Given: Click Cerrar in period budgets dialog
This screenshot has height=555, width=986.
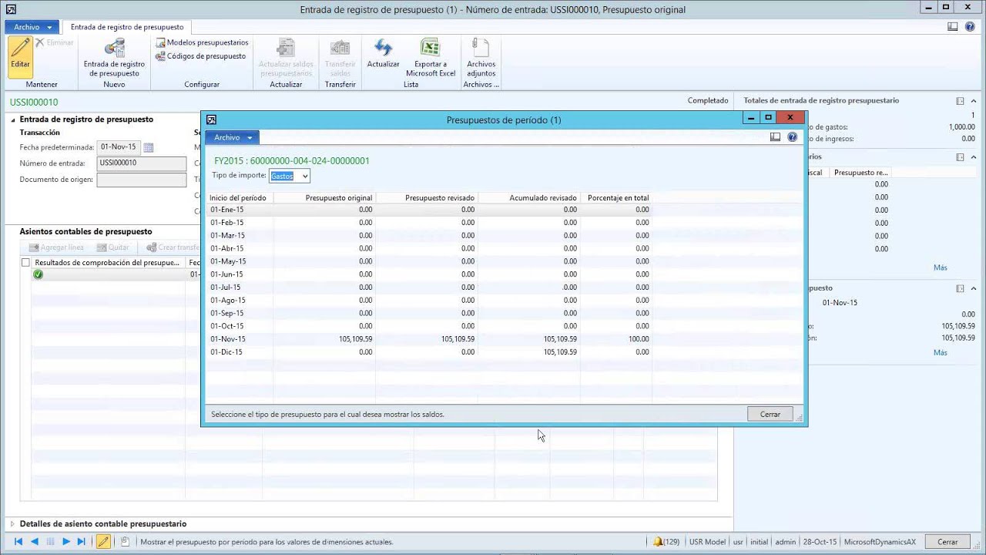Looking at the screenshot, I should pos(770,414).
